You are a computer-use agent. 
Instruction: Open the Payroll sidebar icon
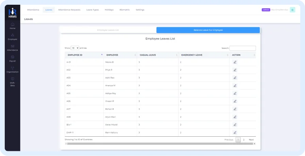[x=13, y=59]
